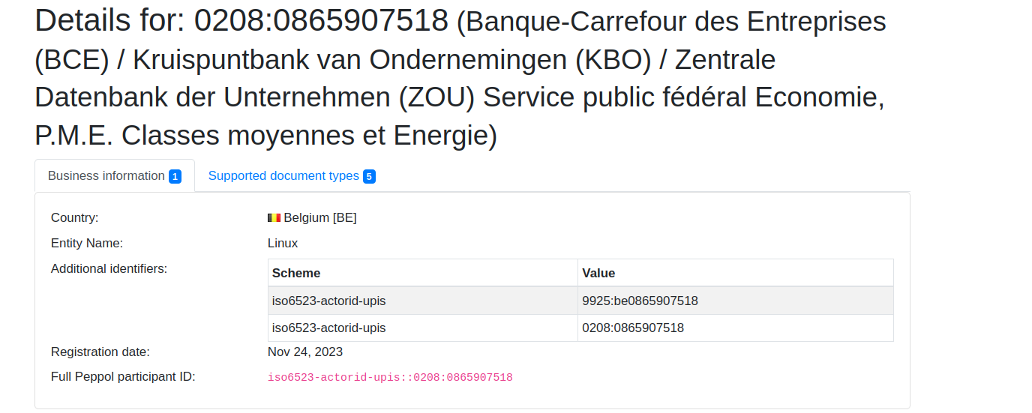Click first iso6523-actorid-upis scheme cell
The height and width of the screenshot is (413, 1032).
click(x=328, y=301)
